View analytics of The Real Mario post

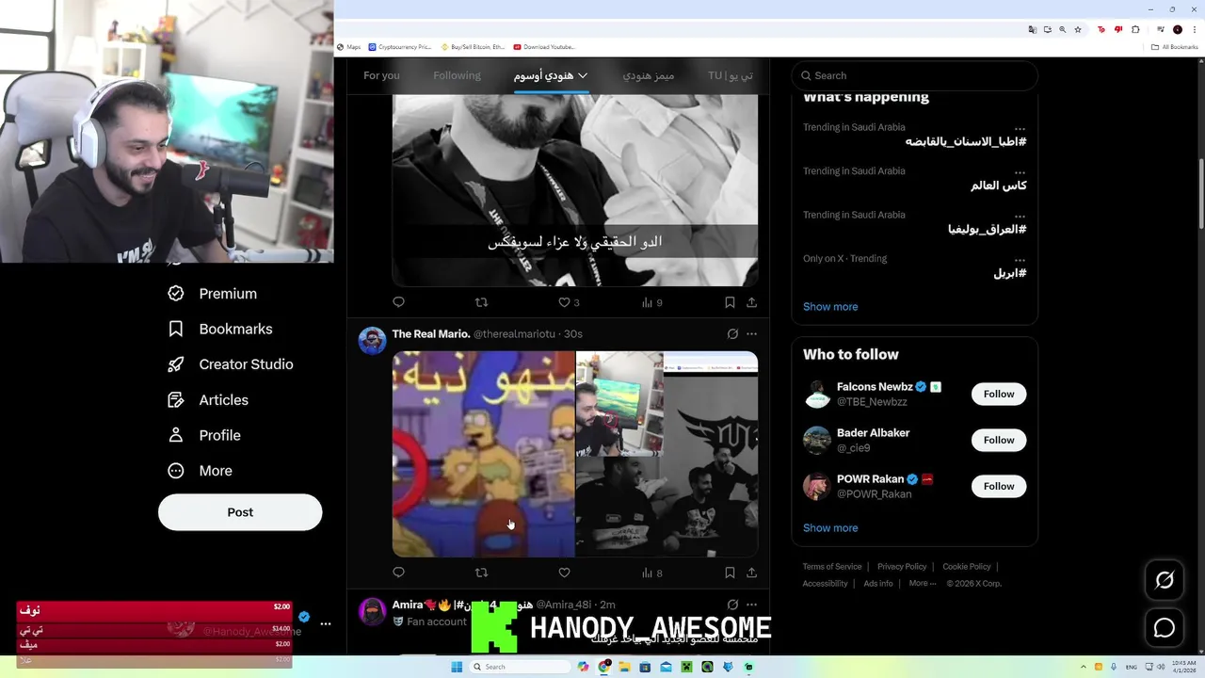651,573
